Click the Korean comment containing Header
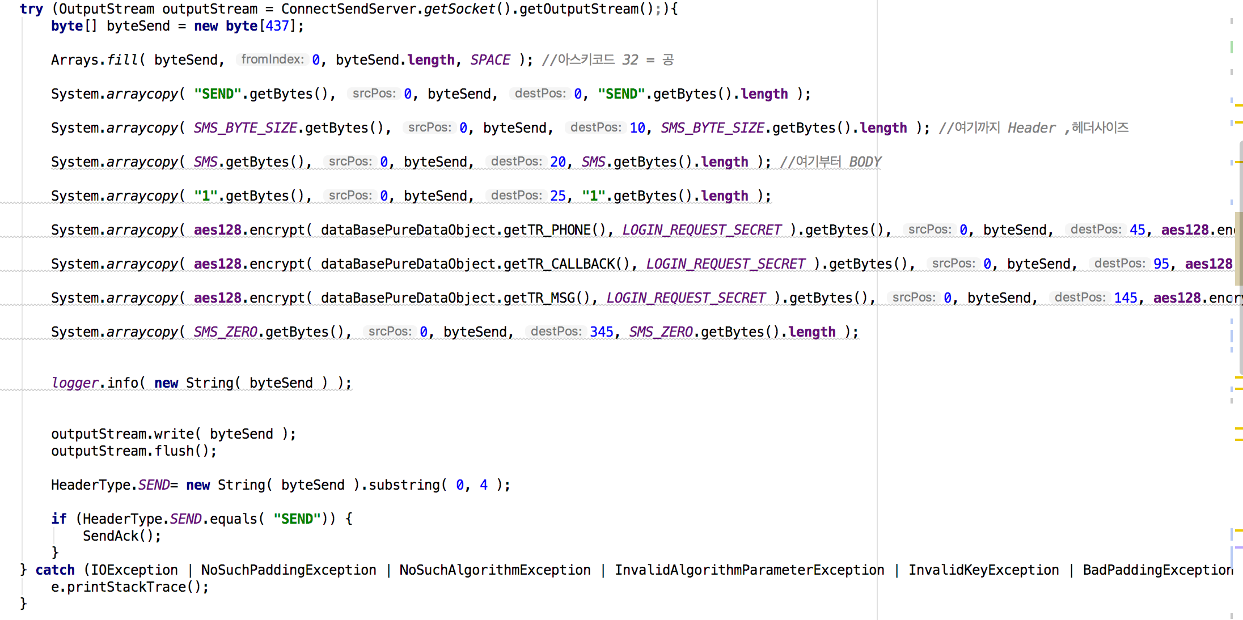This screenshot has width=1243, height=620. point(1033,128)
